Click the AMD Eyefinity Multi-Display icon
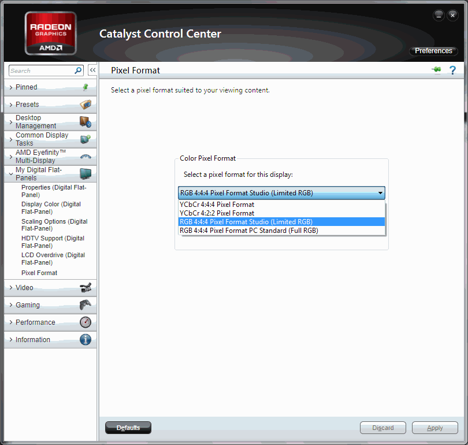Screen dimensions: 468x445 [x=86, y=157]
